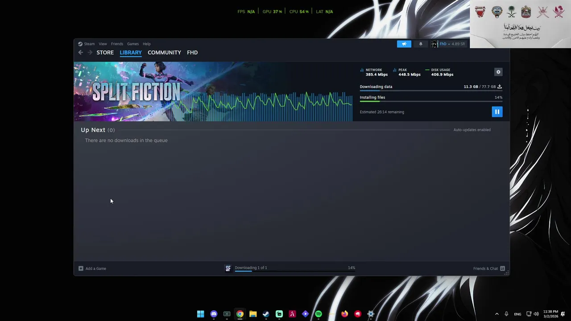The height and width of the screenshot is (321, 571).
Task: Open download settings gear icon
Action: coord(498,72)
